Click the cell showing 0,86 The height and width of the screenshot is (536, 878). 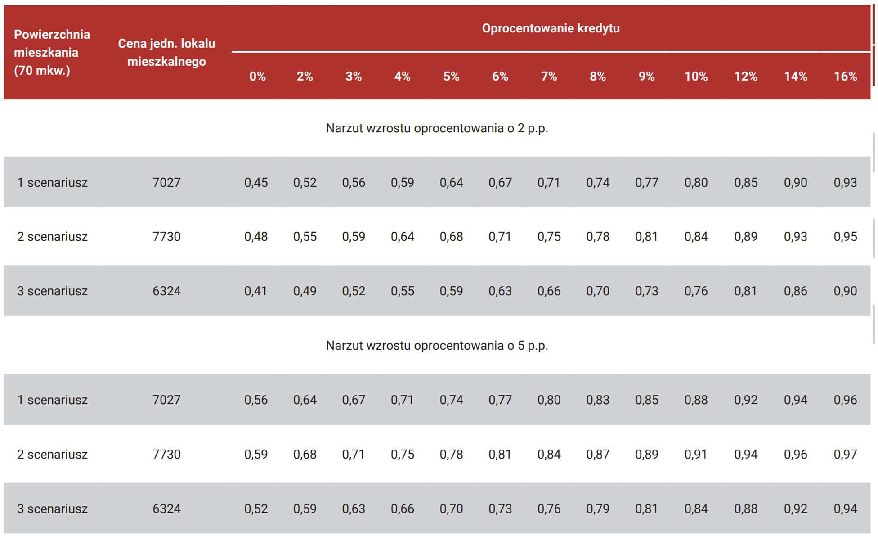[x=795, y=291]
